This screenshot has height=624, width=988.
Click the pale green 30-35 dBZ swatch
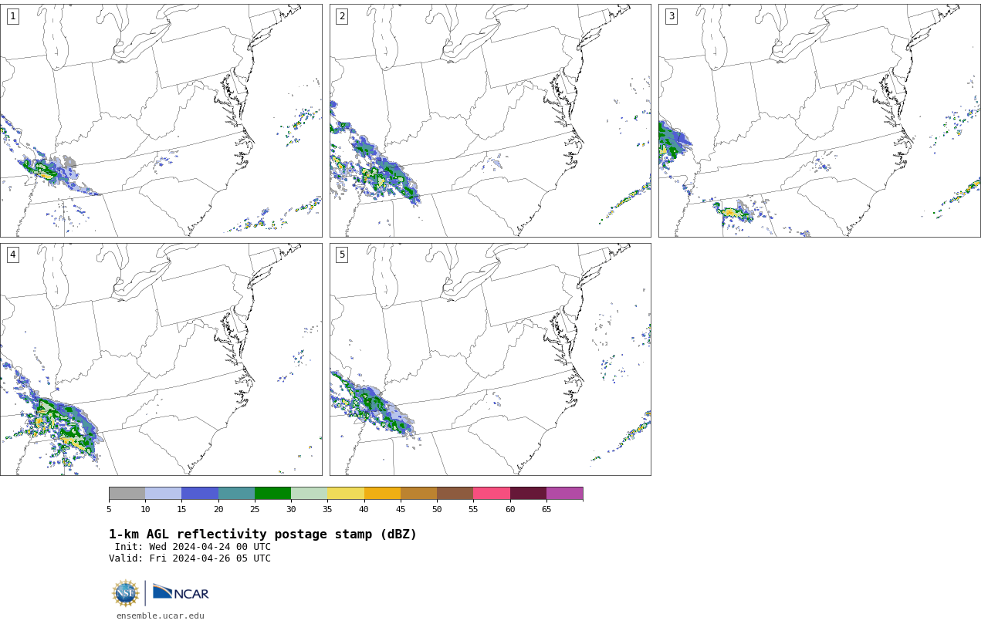[309, 494]
